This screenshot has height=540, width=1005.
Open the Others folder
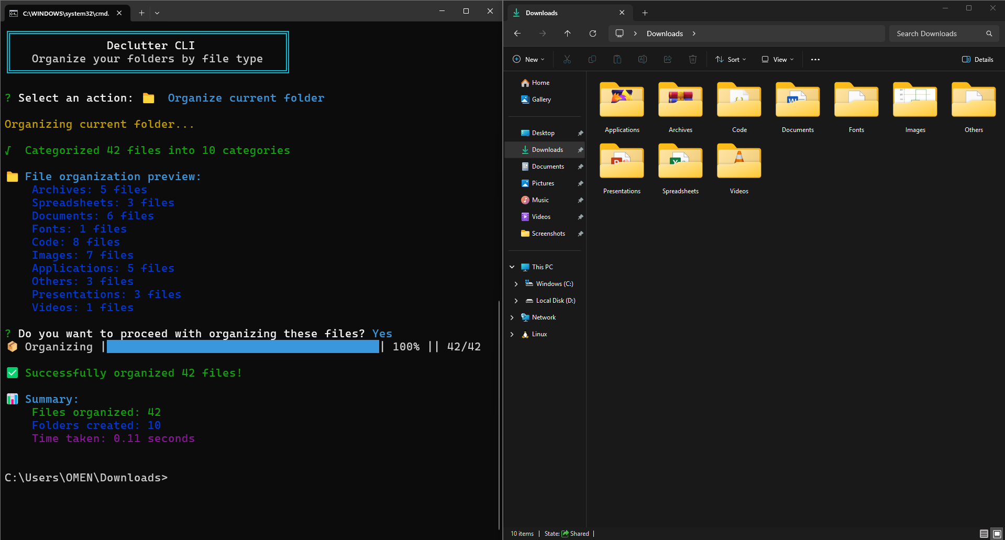[974, 107]
